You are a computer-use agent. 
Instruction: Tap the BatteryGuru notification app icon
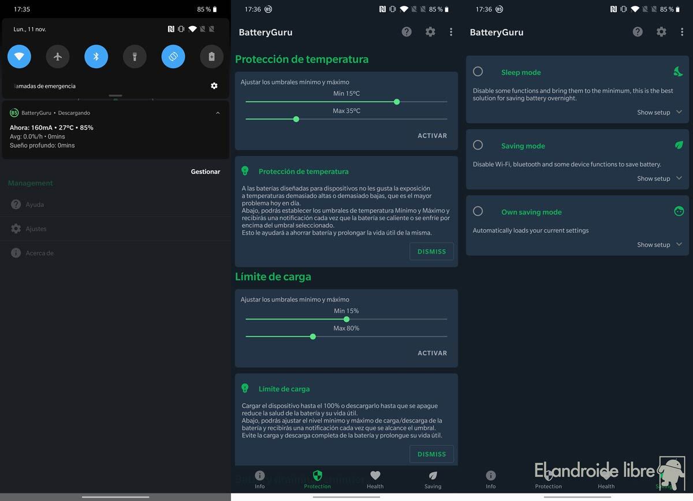[x=14, y=113]
